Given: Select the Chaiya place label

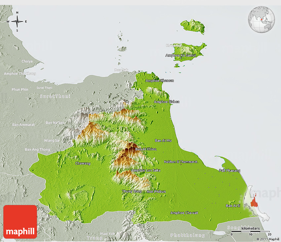Looking at the screenshot, I should 27,61.
